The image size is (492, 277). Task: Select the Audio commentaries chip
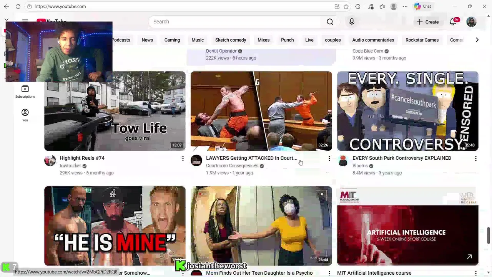pos(373,40)
